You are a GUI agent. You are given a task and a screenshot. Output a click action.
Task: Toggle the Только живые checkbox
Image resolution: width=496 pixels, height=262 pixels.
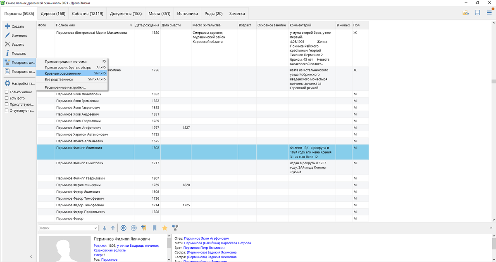pyautogui.click(x=7, y=92)
